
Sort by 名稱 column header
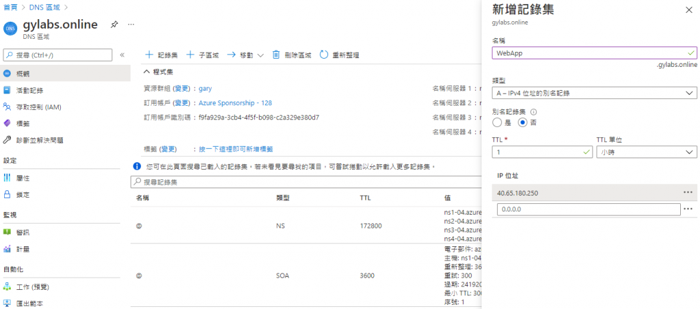(142, 198)
